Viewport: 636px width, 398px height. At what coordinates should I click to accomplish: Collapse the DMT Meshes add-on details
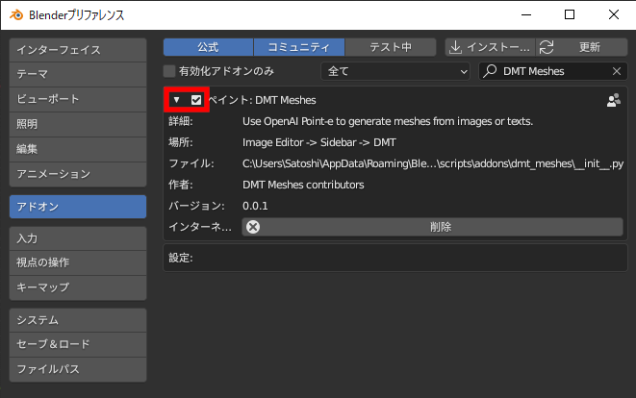pyautogui.click(x=177, y=100)
